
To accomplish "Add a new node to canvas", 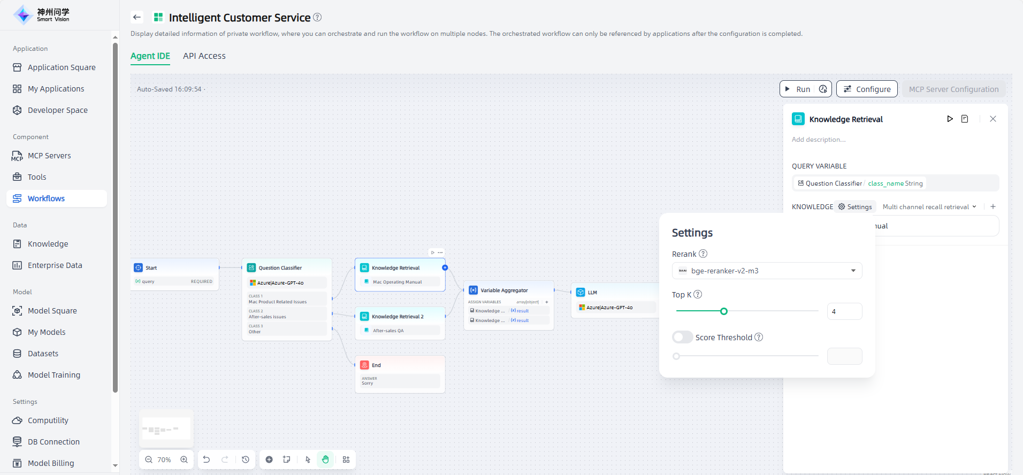I will coord(269,459).
